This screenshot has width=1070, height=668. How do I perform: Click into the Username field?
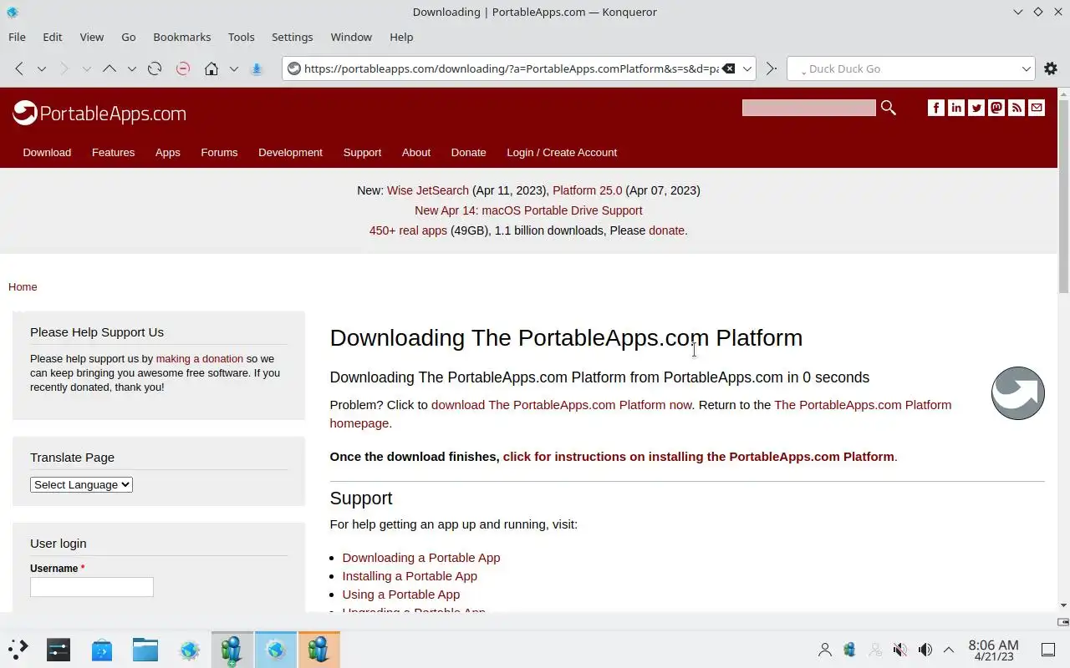click(92, 587)
